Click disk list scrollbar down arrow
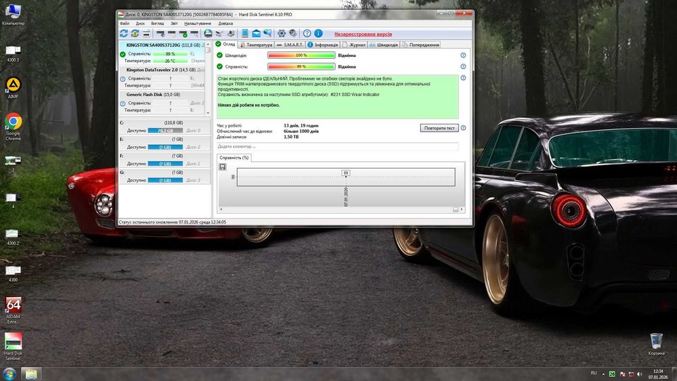677x381 pixels. click(x=208, y=113)
